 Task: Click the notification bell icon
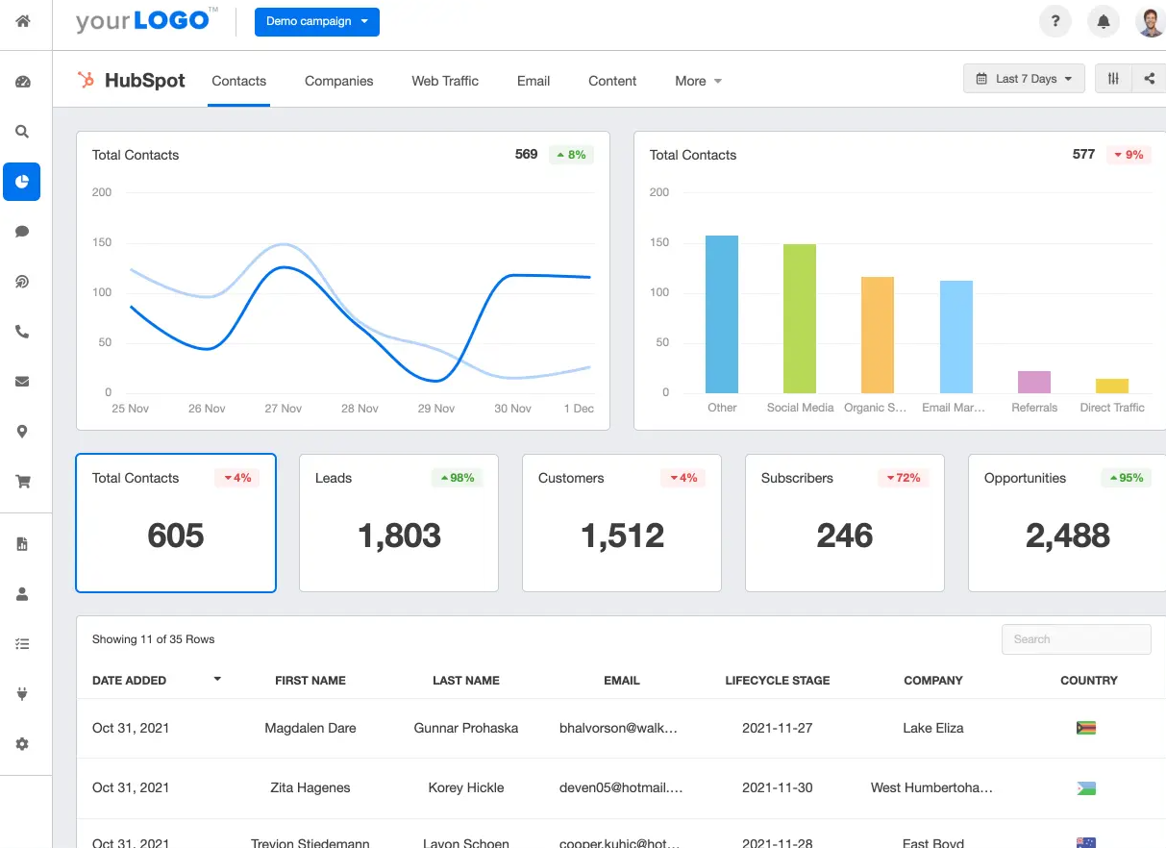tap(1103, 21)
